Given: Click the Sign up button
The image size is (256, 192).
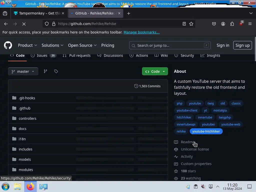Looking at the screenshot, I should (x=242, y=45).
